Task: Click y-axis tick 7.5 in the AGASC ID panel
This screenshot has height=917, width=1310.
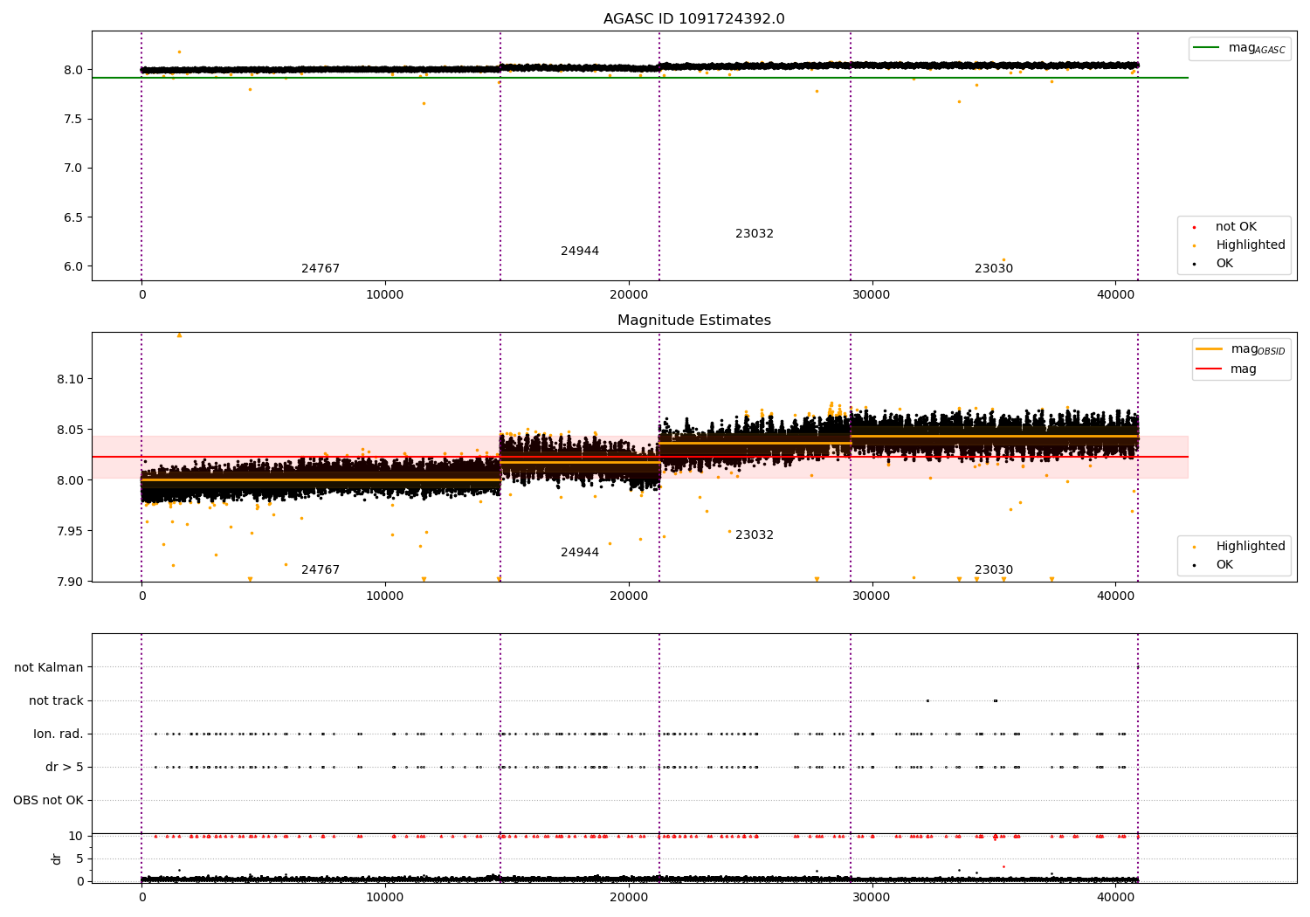Action: [72, 120]
